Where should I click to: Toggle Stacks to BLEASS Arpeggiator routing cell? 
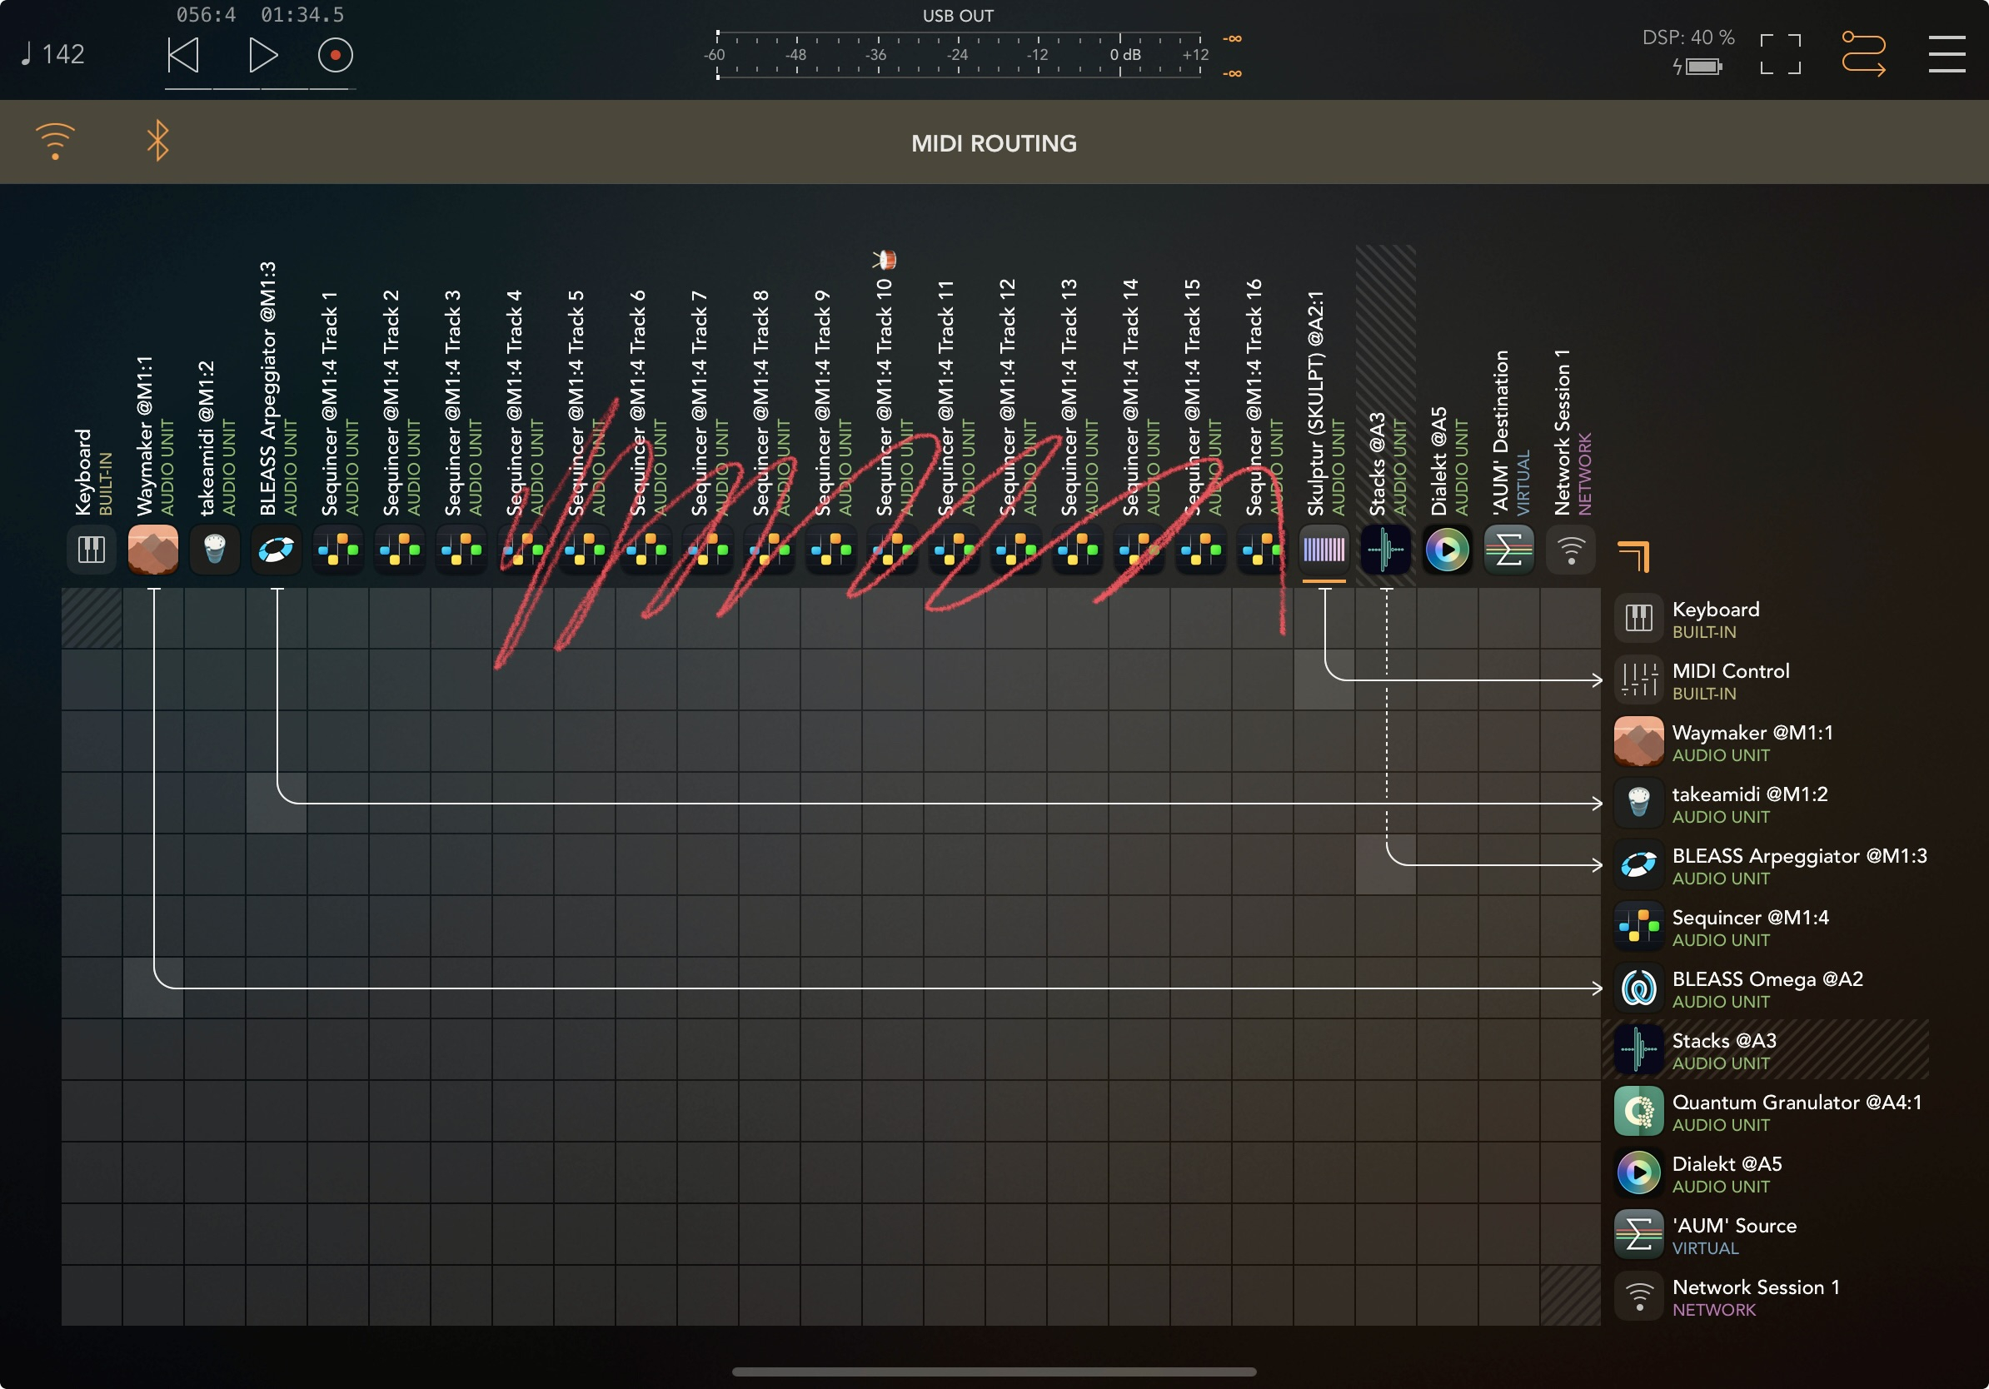point(1385,864)
